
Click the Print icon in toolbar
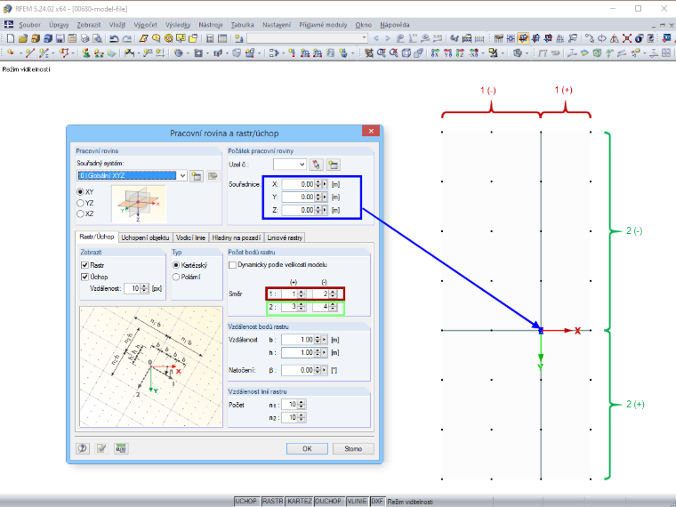pos(84,38)
